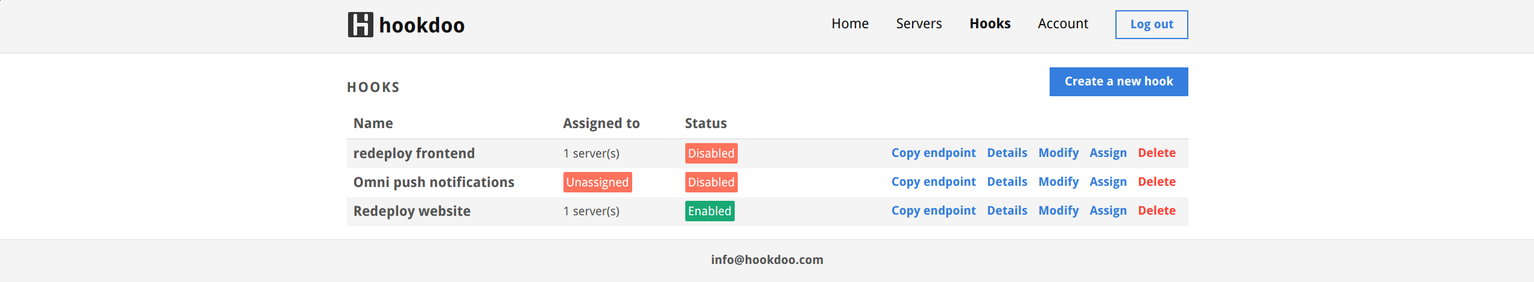Open the Home menu item
The width and height of the screenshot is (1534, 282).
(850, 24)
